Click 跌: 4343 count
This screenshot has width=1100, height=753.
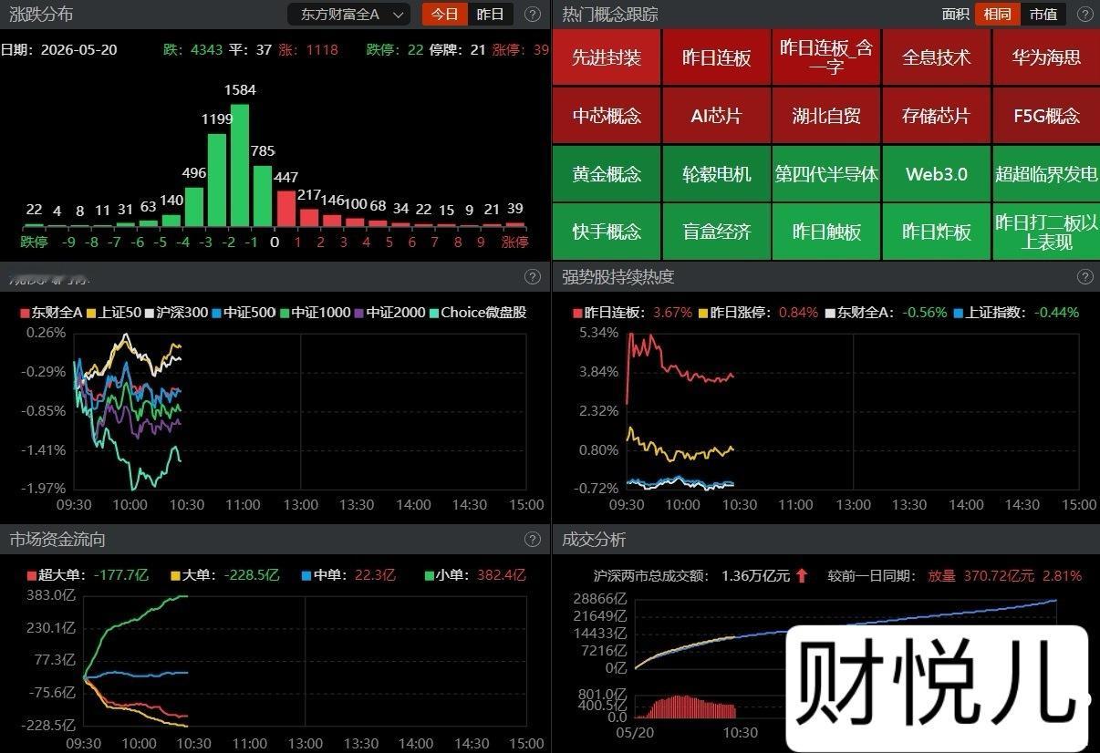point(193,49)
